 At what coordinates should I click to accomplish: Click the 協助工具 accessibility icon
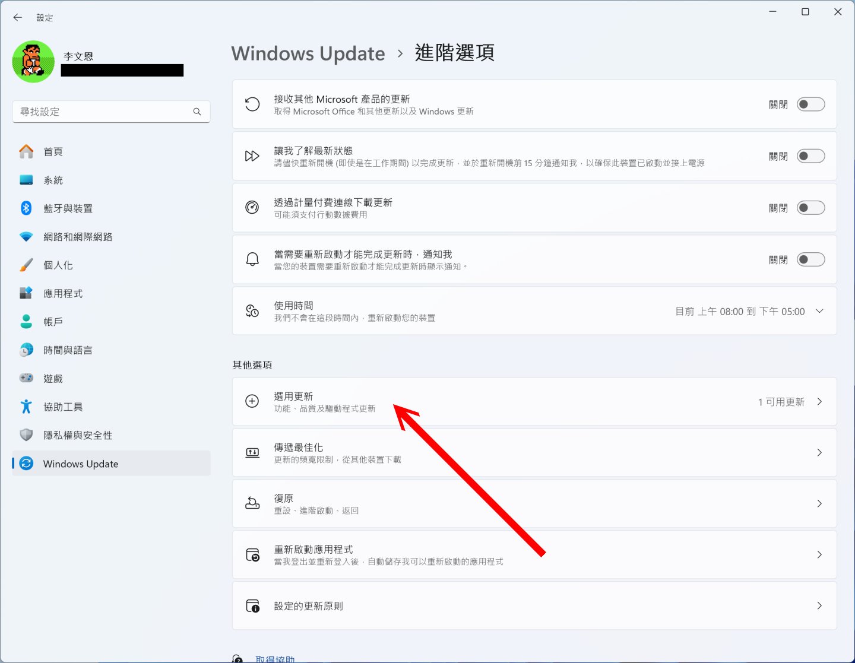click(26, 407)
